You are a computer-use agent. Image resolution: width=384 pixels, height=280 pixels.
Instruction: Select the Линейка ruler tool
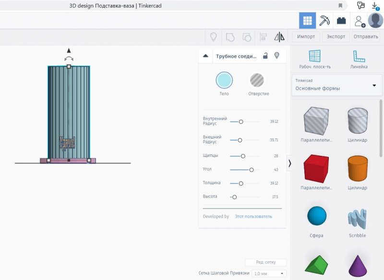point(359,59)
